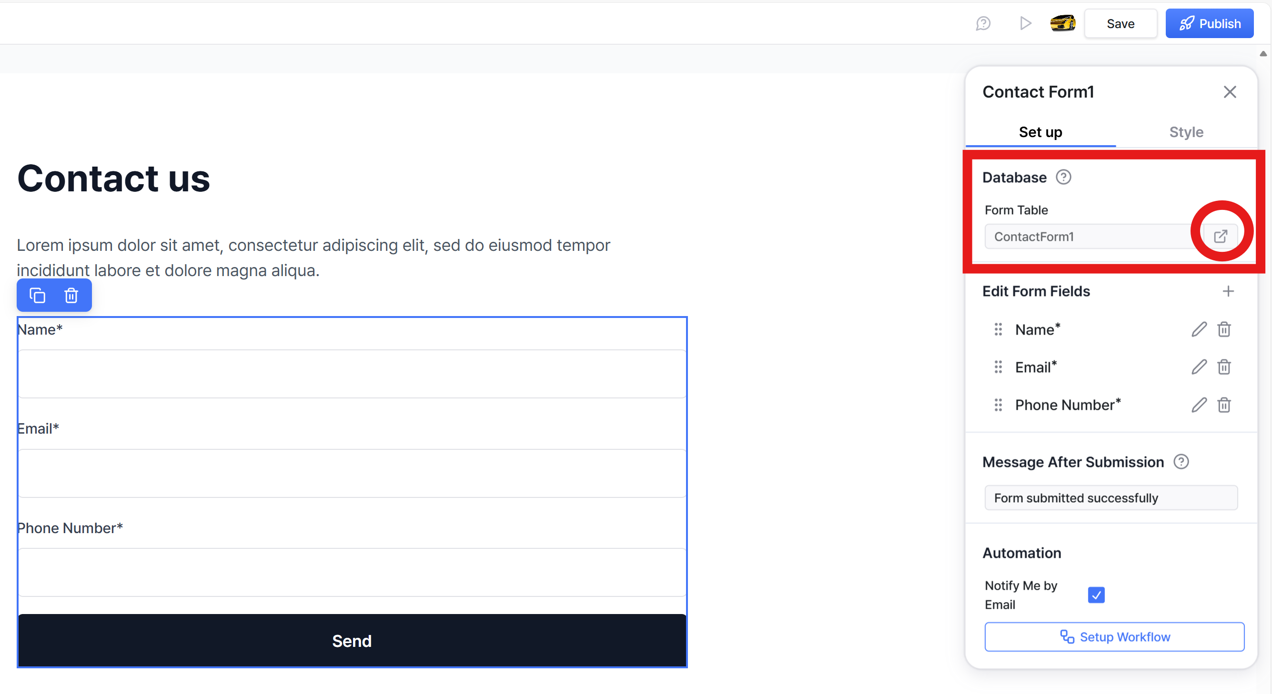Image resolution: width=1272 pixels, height=694 pixels.
Task: Click the Setup Workflow button
Action: point(1114,637)
